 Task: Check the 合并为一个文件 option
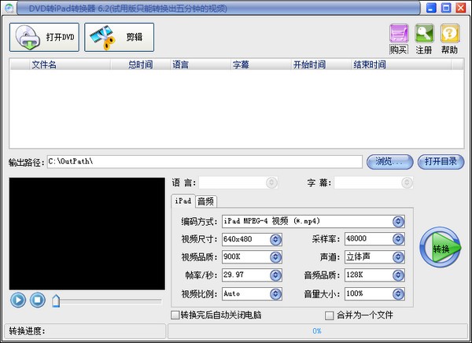point(330,315)
